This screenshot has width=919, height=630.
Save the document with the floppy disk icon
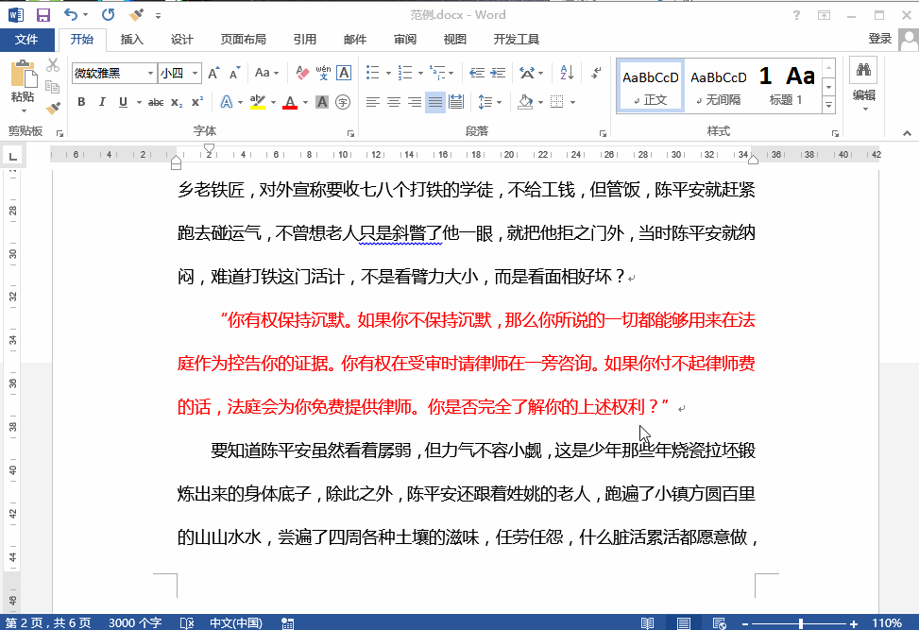[x=43, y=15]
